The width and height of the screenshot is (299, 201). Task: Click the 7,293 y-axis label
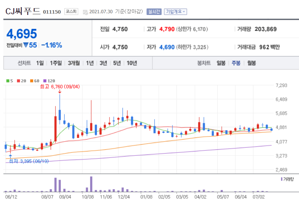[x=281, y=85]
